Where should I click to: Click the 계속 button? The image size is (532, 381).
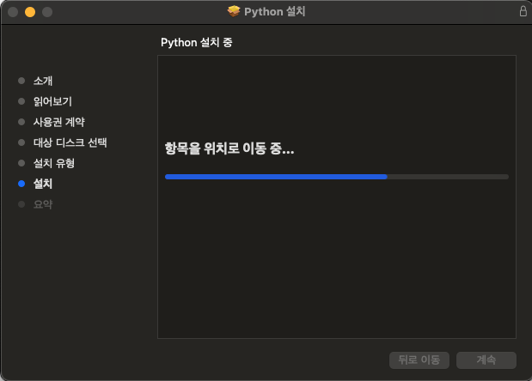(486, 360)
